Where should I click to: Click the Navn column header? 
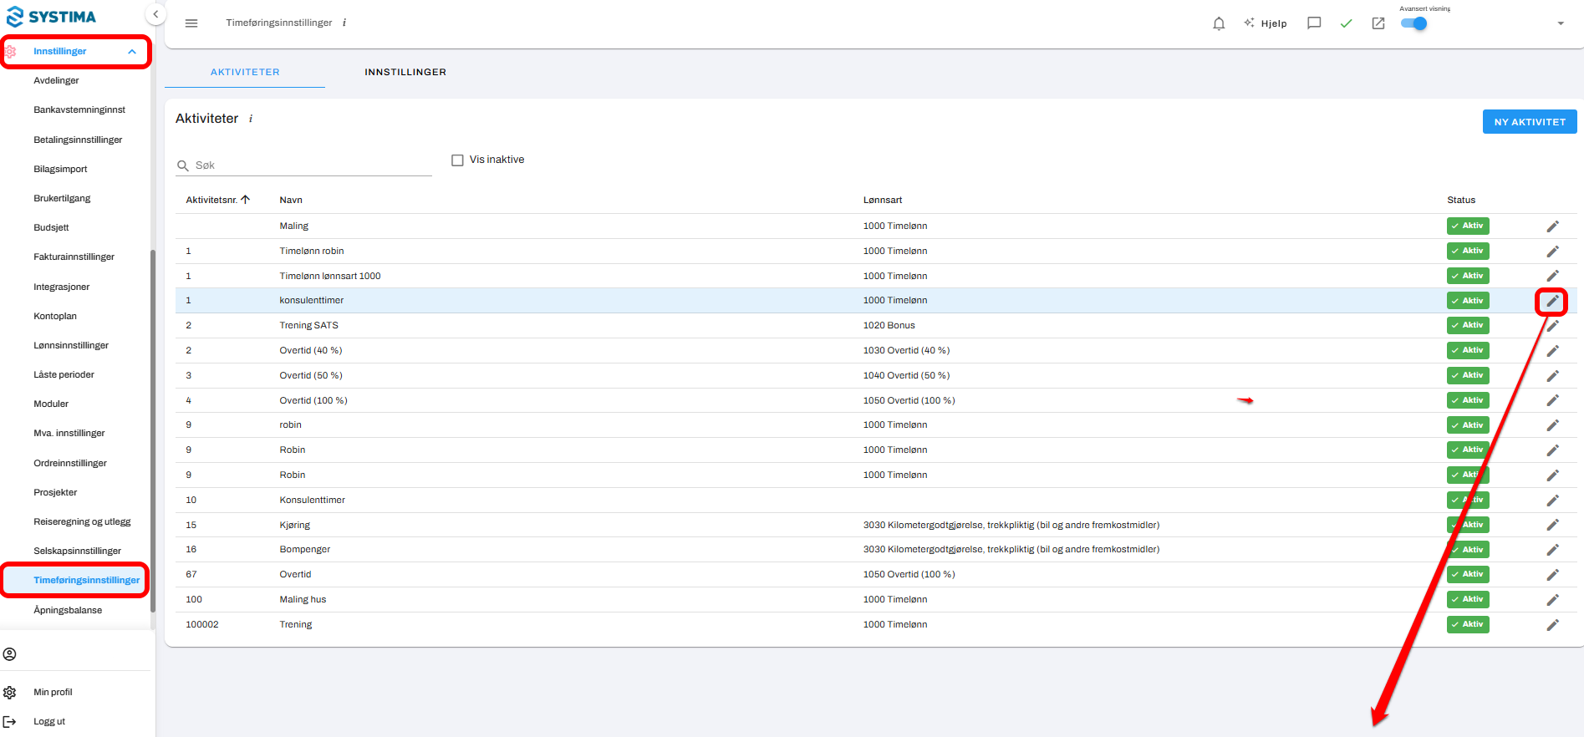coord(291,200)
